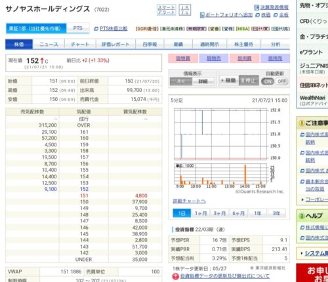Click the 信用買 order button
The height and width of the screenshot is (282, 328).
tap(245, 58)
